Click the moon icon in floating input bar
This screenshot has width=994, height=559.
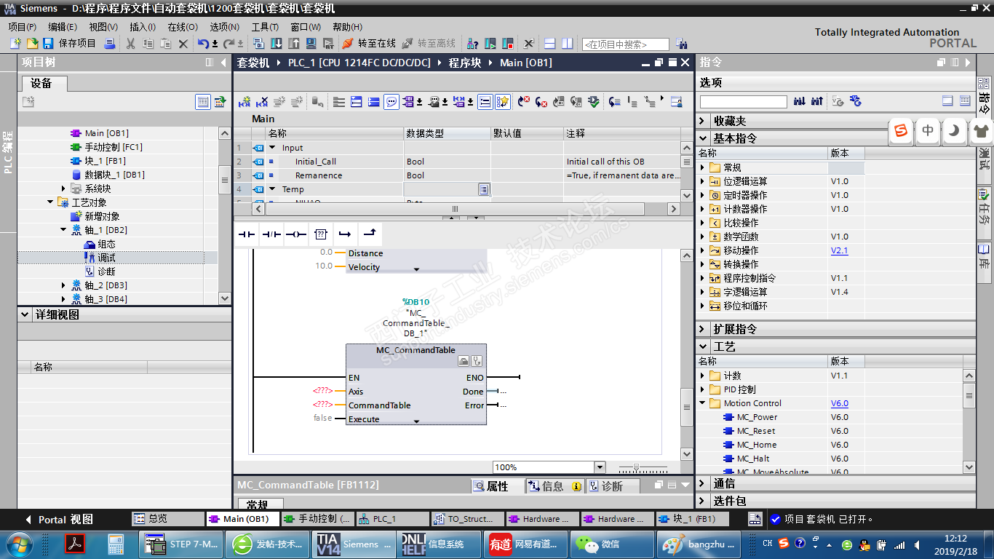tap(953, 131)
